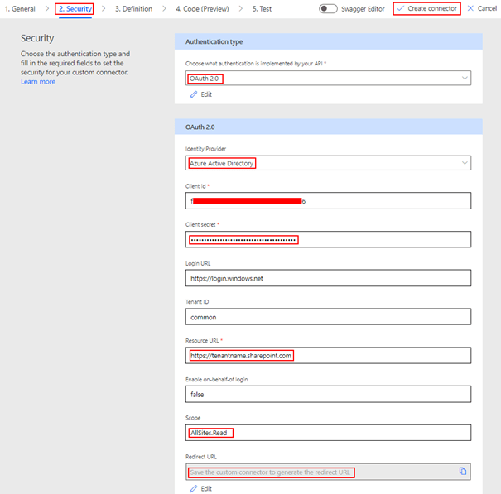Open the Learn more link
The image size is (501, 494).
pyautogui.click(x=38, y=82)
